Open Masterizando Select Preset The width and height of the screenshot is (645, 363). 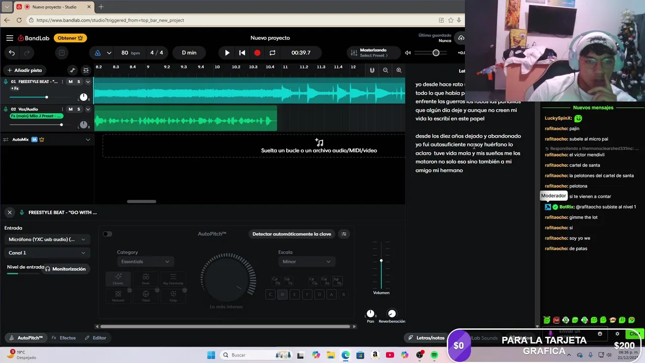pos(374,52)
